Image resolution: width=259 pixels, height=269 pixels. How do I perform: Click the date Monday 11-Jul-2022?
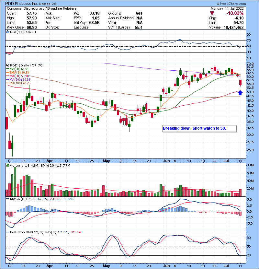(227, 8)
